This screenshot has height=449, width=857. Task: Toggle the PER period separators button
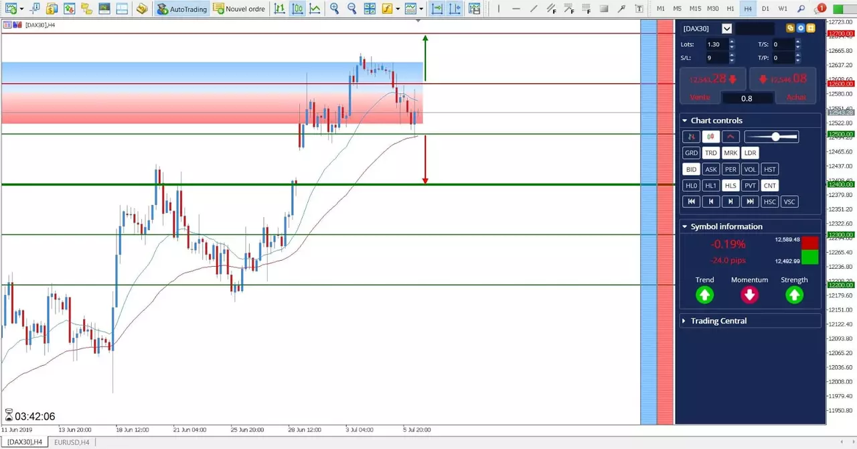[x=730, y=170]
